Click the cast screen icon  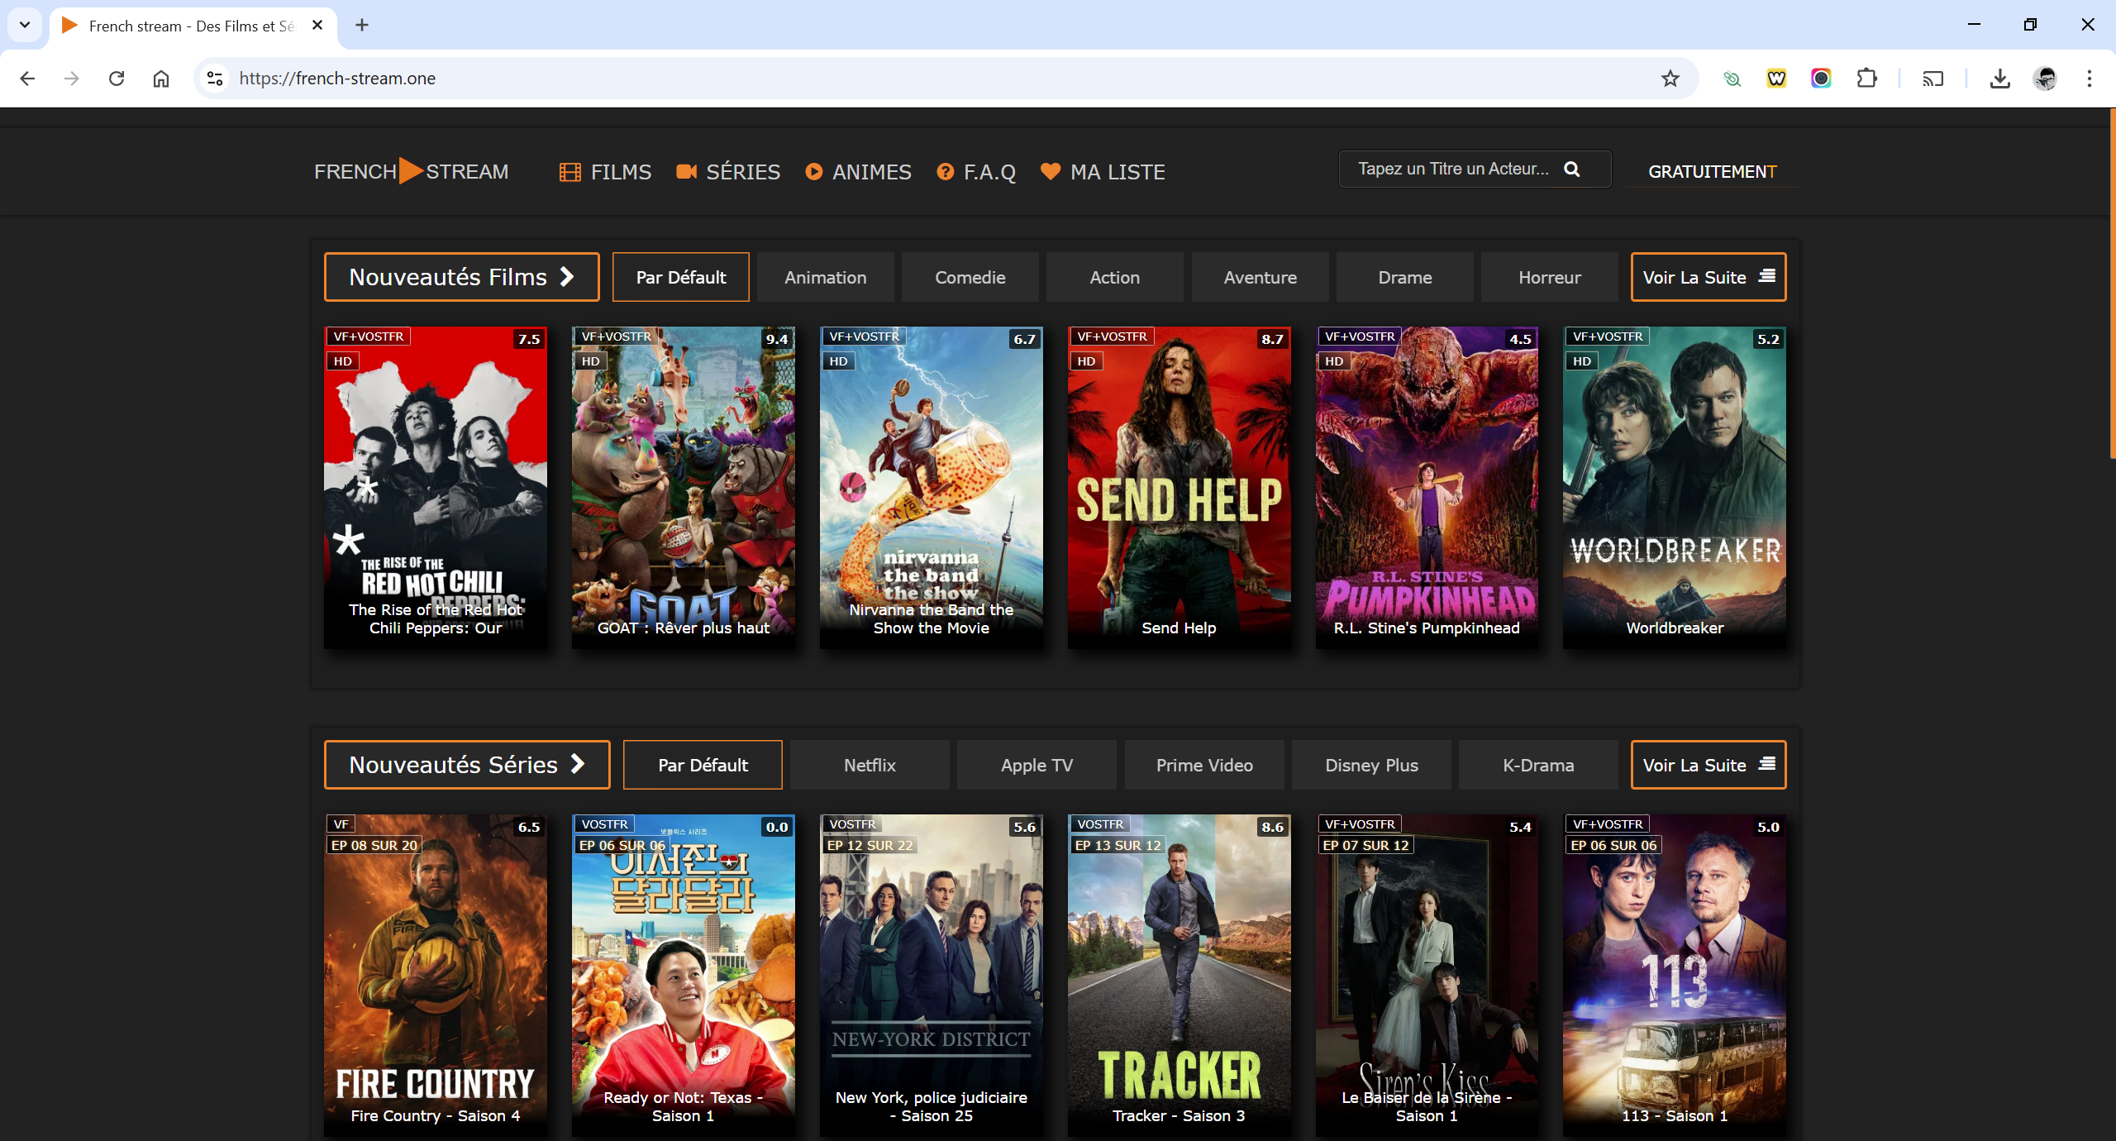1933,79
